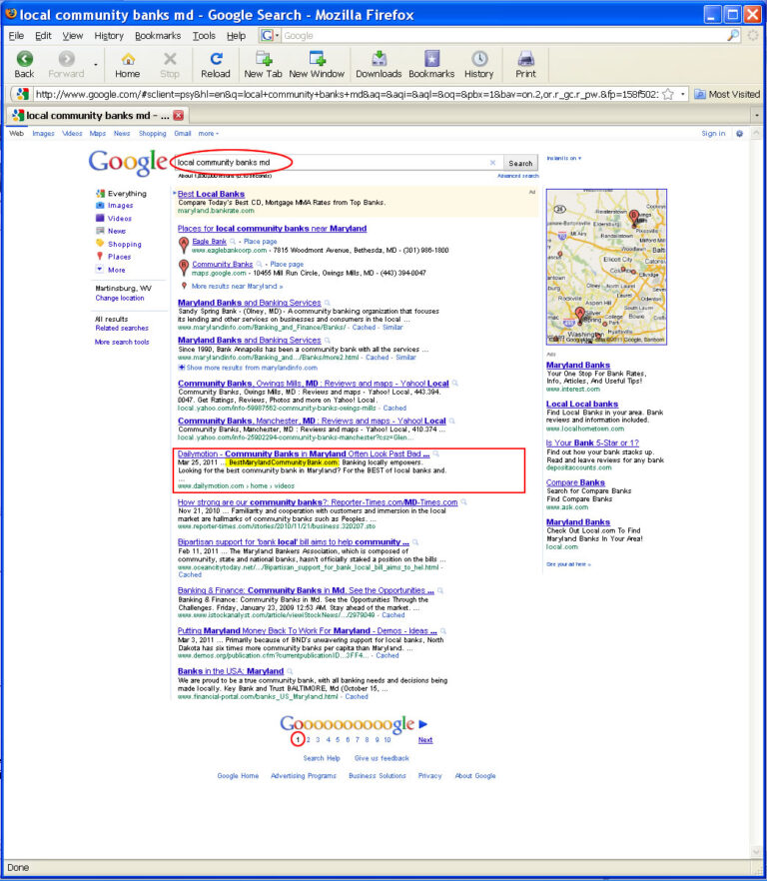Open a New Tab from toolbar
767x881 pixels.
263,58
